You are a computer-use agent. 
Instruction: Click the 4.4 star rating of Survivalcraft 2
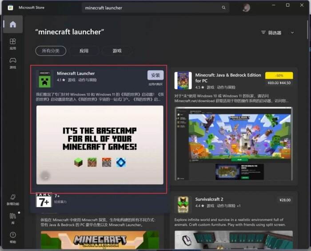coord(200,206)
